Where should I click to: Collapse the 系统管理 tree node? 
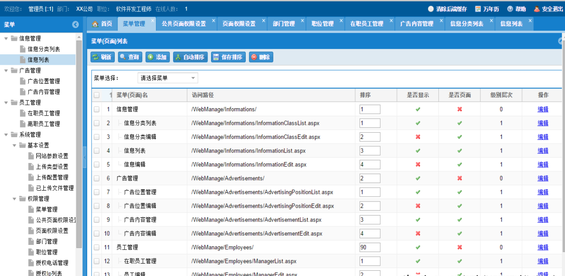pos(6,134)
